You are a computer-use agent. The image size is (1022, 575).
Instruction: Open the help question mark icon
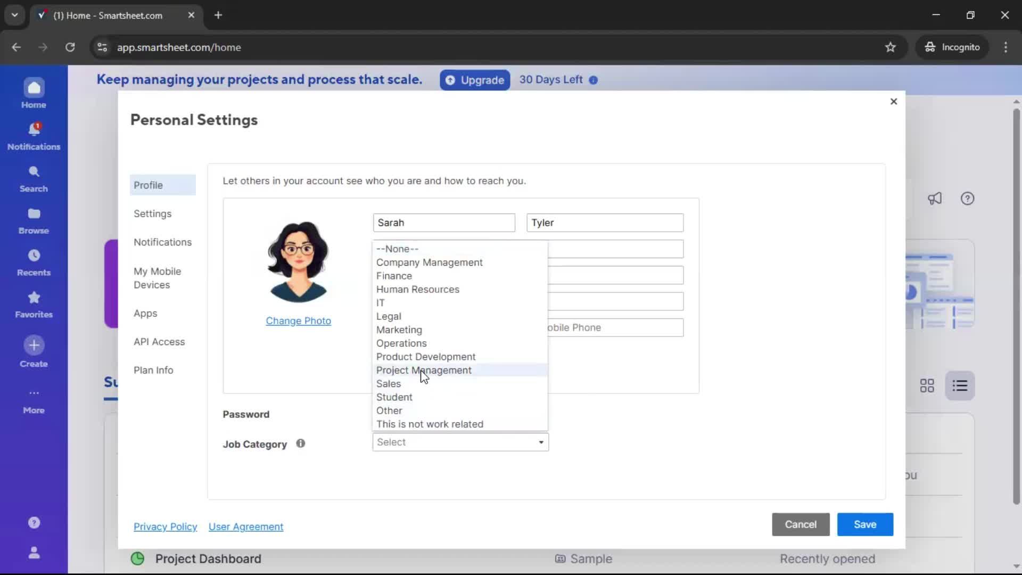967,198
